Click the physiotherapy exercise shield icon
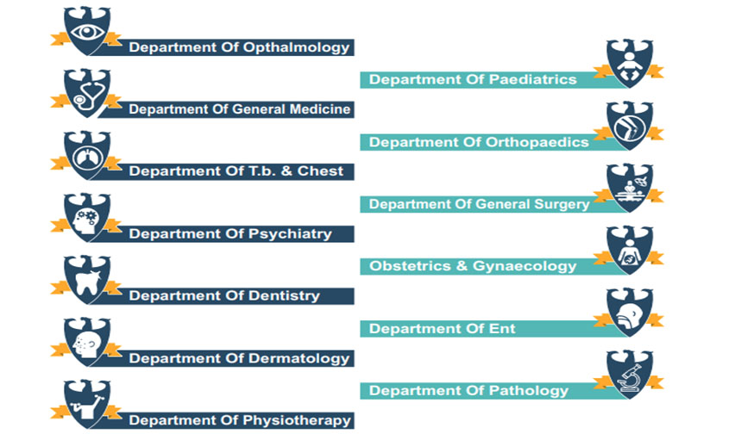The height and width of the screenshot is (440, 729). 87,404
